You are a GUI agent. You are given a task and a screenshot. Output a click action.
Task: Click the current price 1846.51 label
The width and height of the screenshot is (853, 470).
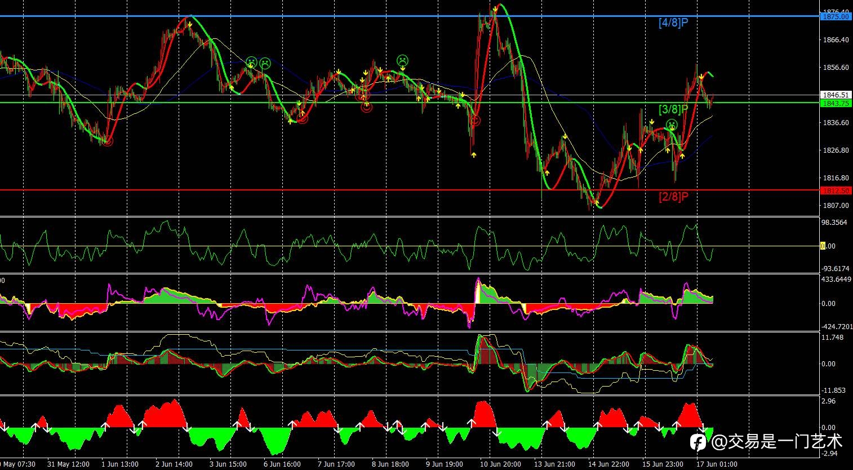[836, 95]
